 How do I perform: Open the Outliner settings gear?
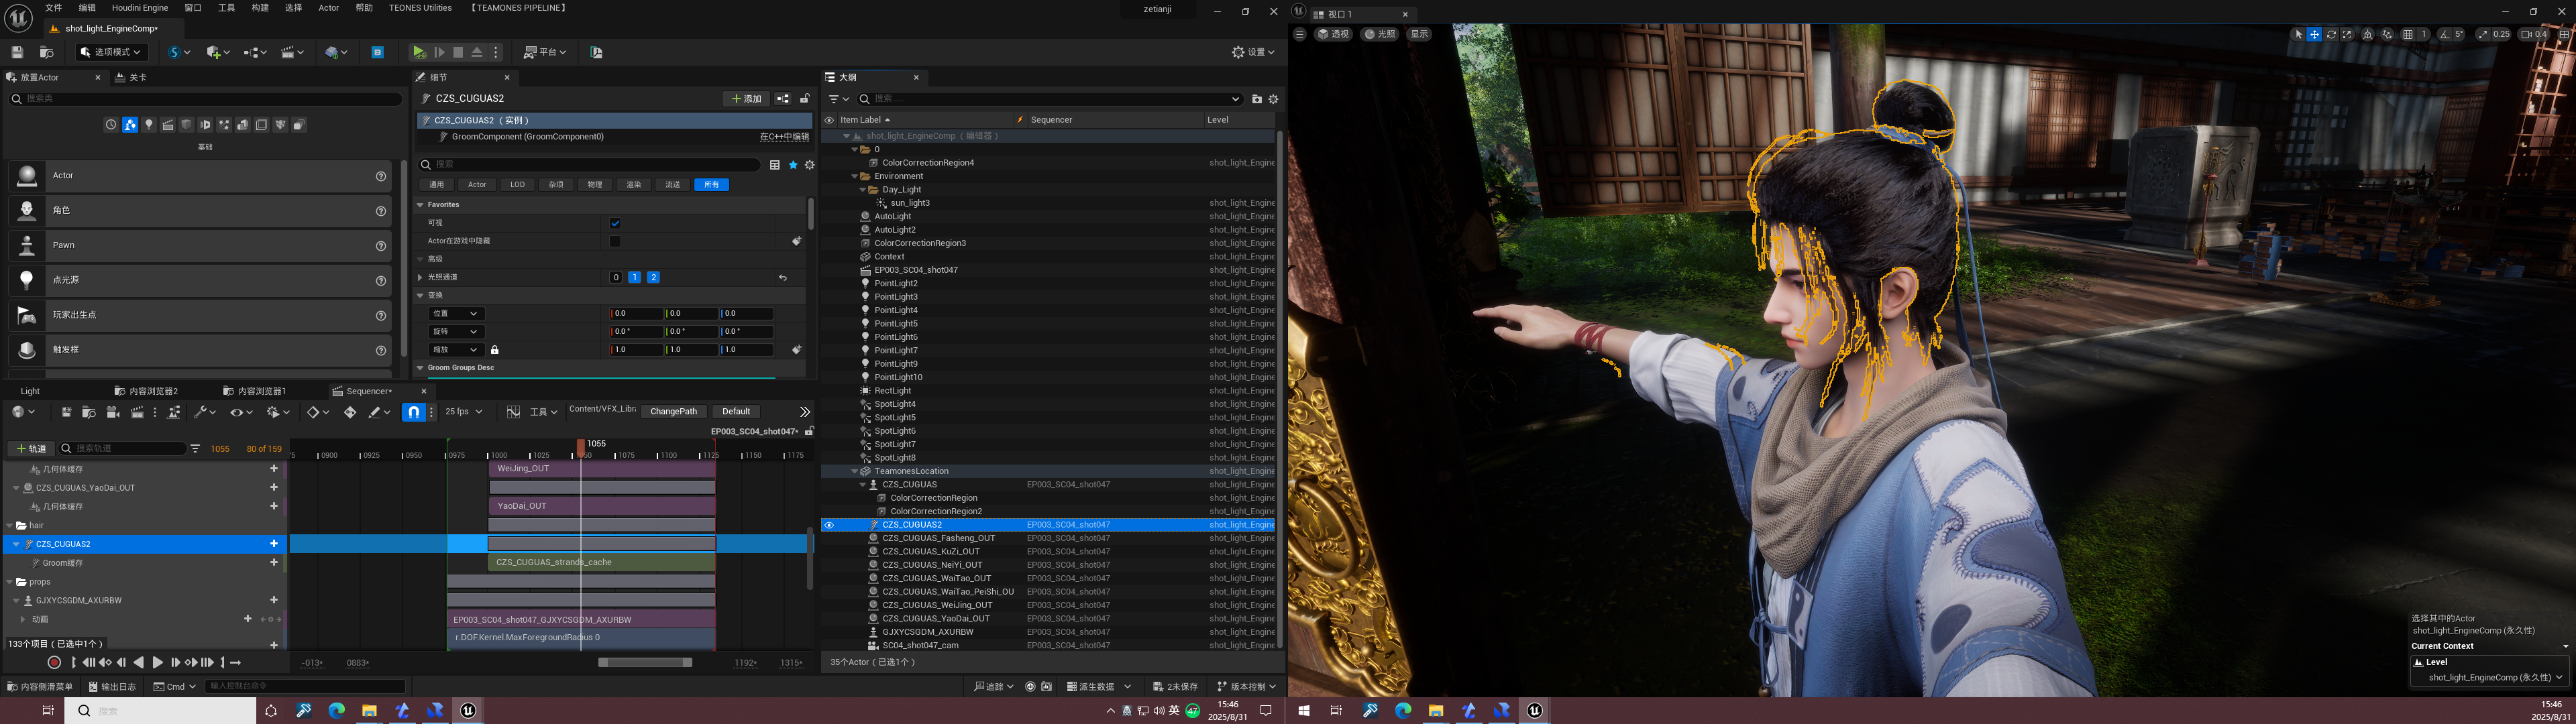[x=1273, y=99]
